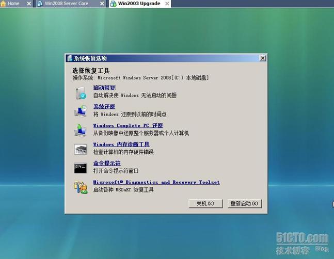
Task: Click the Startup Repair (启动修复) icon
Action: (81, 92)
